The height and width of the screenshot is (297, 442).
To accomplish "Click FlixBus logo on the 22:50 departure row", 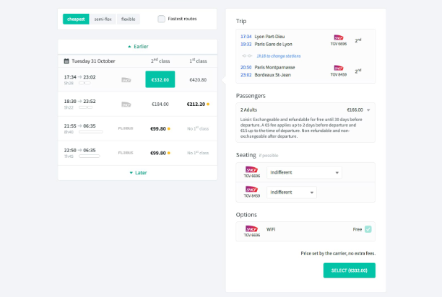I will pyautogui.click(x=126, y=152).
